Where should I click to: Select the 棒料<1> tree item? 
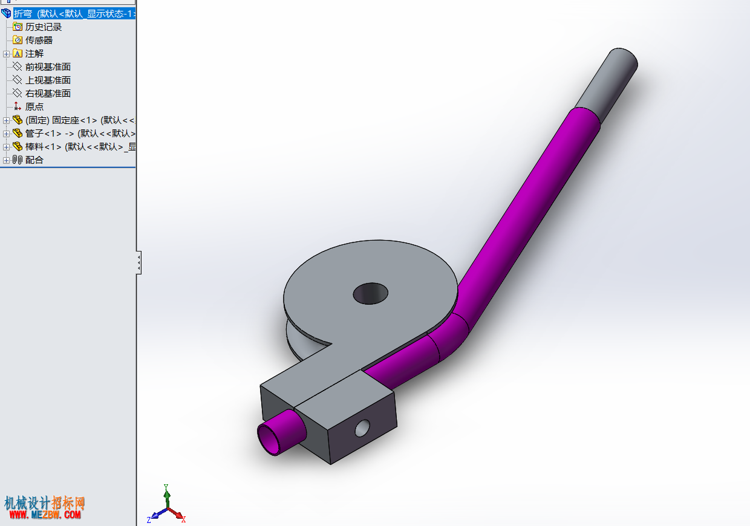[74, 146]
